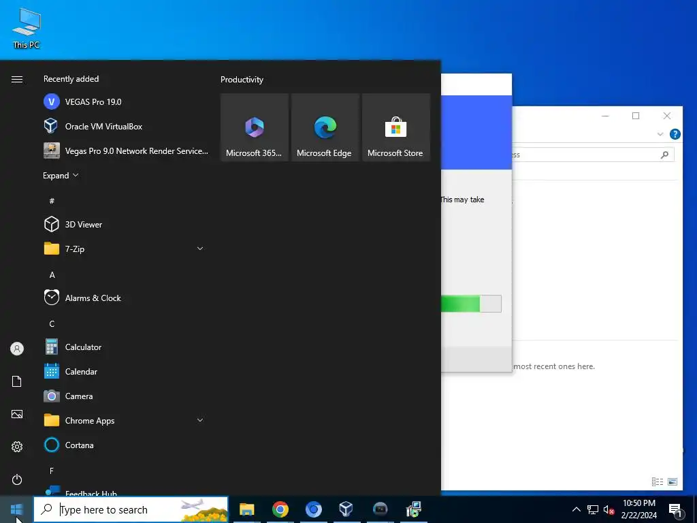Click search magnifier in background window

tap(664, 155)
